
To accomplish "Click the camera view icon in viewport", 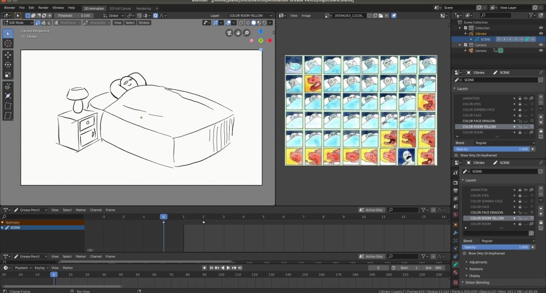I will pos(230,33).
